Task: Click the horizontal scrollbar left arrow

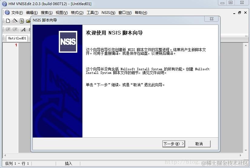Action: 5,155
